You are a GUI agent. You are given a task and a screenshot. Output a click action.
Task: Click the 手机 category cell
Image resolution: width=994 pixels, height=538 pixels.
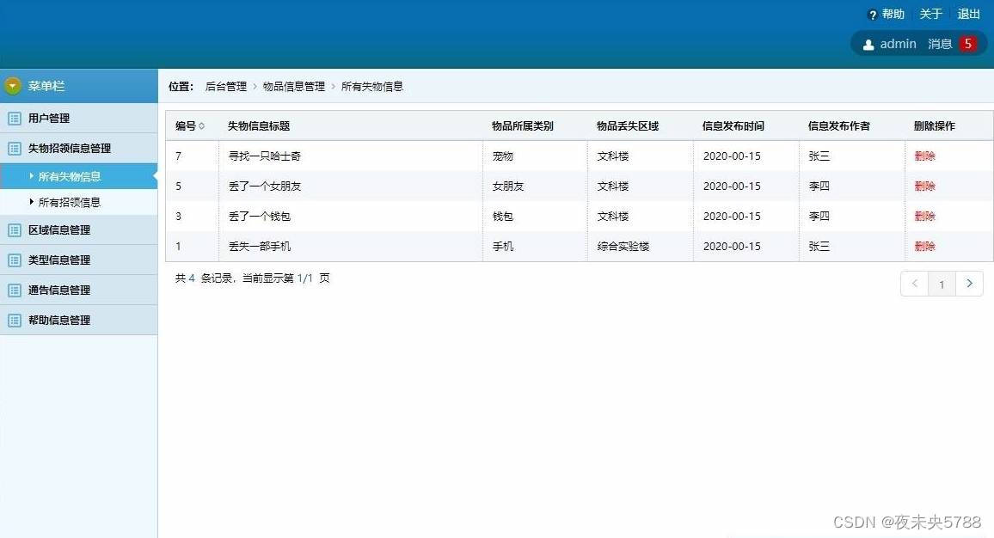[503, 247]
